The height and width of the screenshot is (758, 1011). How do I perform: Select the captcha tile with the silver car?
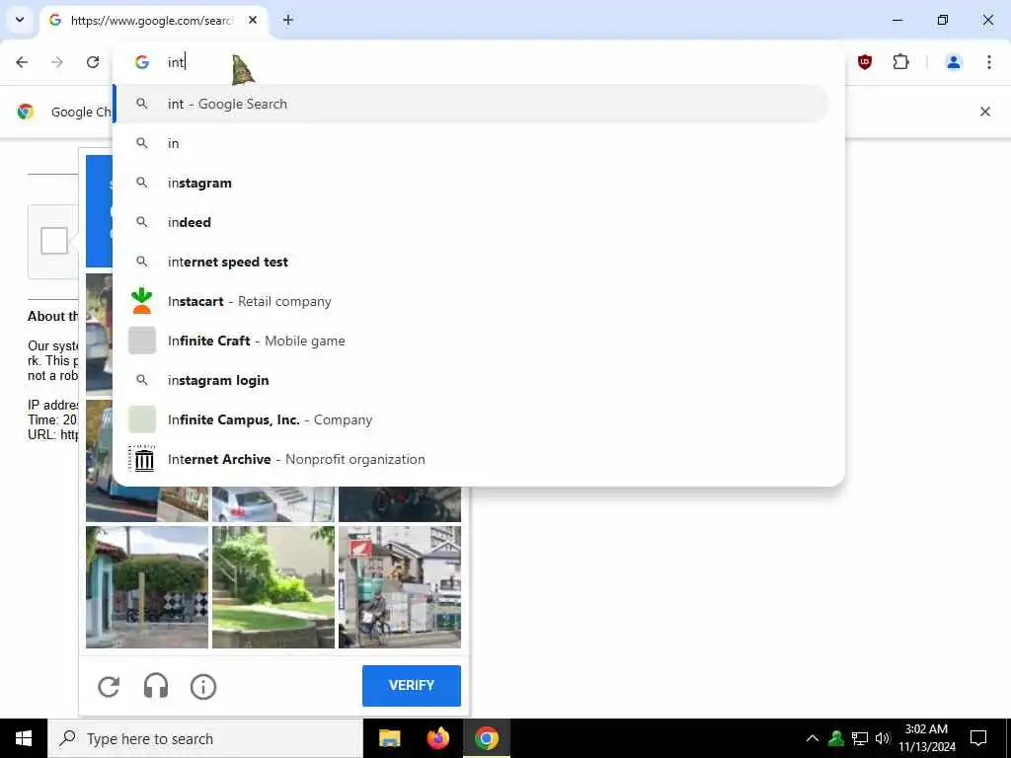[x=273, y=504]
